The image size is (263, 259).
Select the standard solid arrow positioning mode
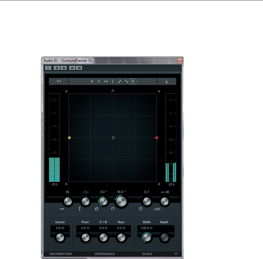[x=92, y=82]
